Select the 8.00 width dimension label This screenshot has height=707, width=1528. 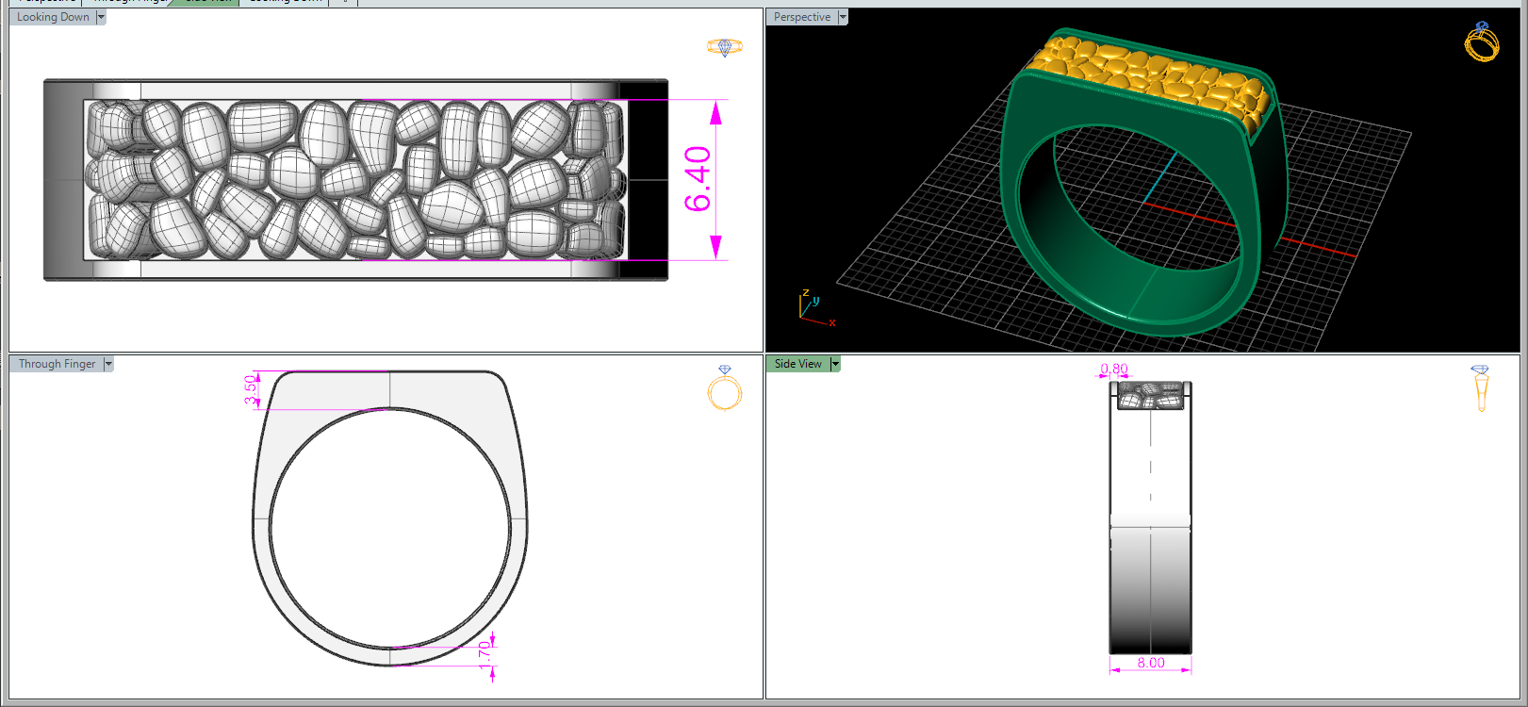1151,663
